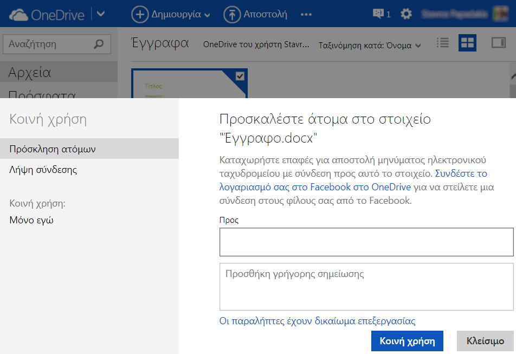Viewport: 516px width, 354px height.
Task: Switch to thumbnails grid view
Action: pos(467,43)
